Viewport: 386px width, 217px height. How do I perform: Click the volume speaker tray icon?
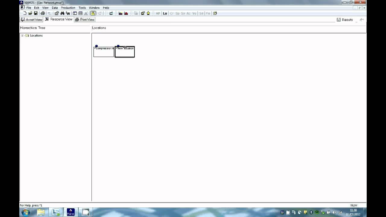334,212
